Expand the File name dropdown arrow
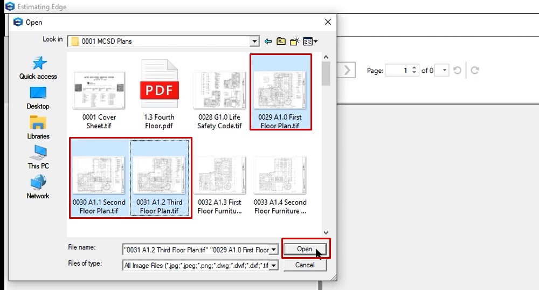The image size is (539, 290). (x=274, y=250)
